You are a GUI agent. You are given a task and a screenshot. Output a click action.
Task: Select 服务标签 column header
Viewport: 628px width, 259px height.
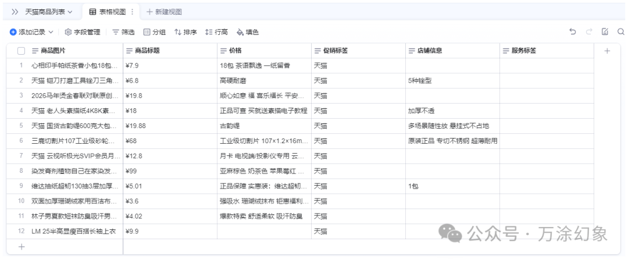click(x=547, y=51)
